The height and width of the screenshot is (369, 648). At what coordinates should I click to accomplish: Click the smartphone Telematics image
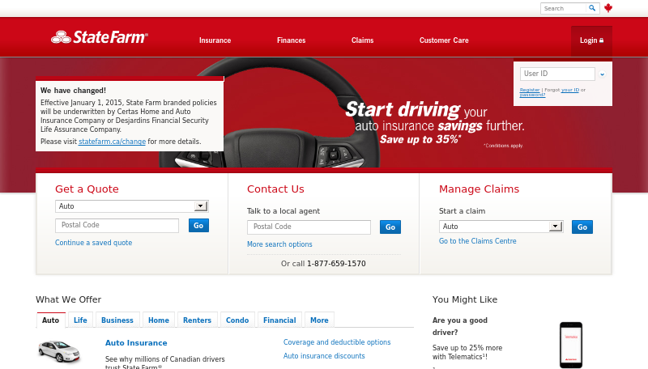coord(571,345)
